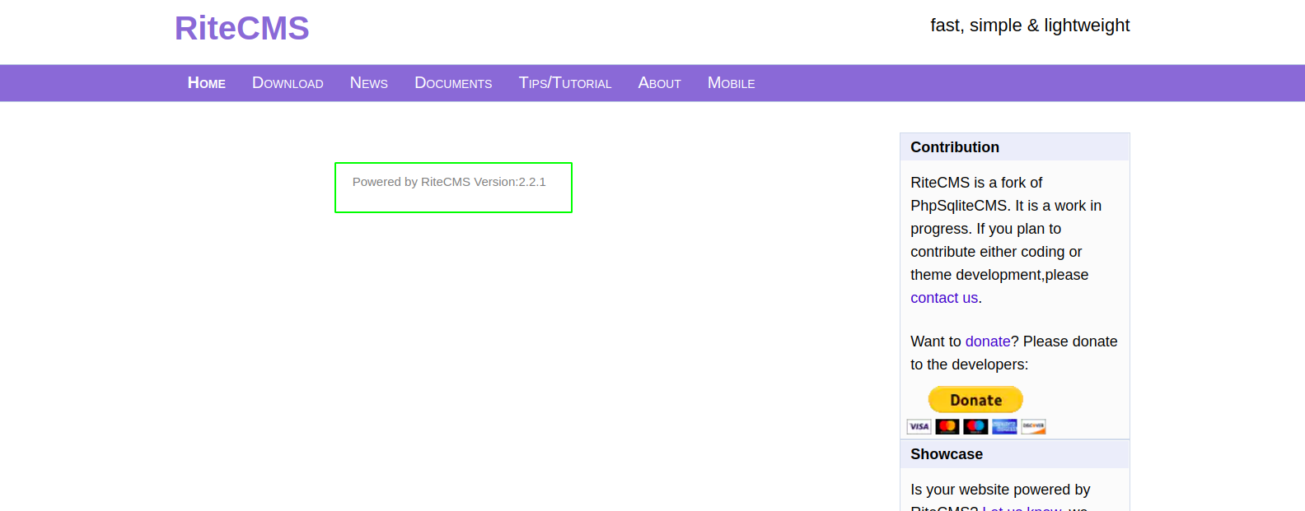Viewport: 1305px width, 511px height.
Task: Select the 'Powered by RiteCMS Version:2.2.1' text
Action: 449,182
